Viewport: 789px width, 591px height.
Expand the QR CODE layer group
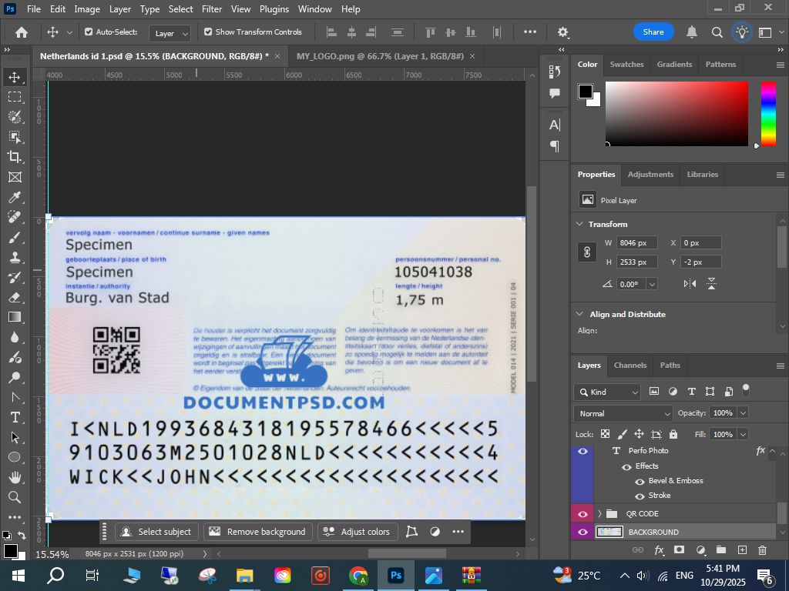[x=599, y=514]
